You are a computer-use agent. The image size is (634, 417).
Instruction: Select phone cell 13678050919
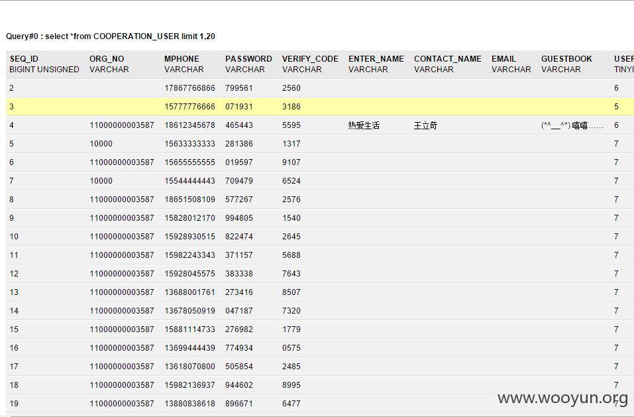(189, 311)
